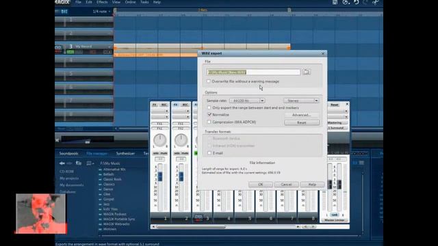Open the Ballads folder in the file list
The height and width of the screenshot is (246, 438).
pyautogui.click(x=108, y=174)
